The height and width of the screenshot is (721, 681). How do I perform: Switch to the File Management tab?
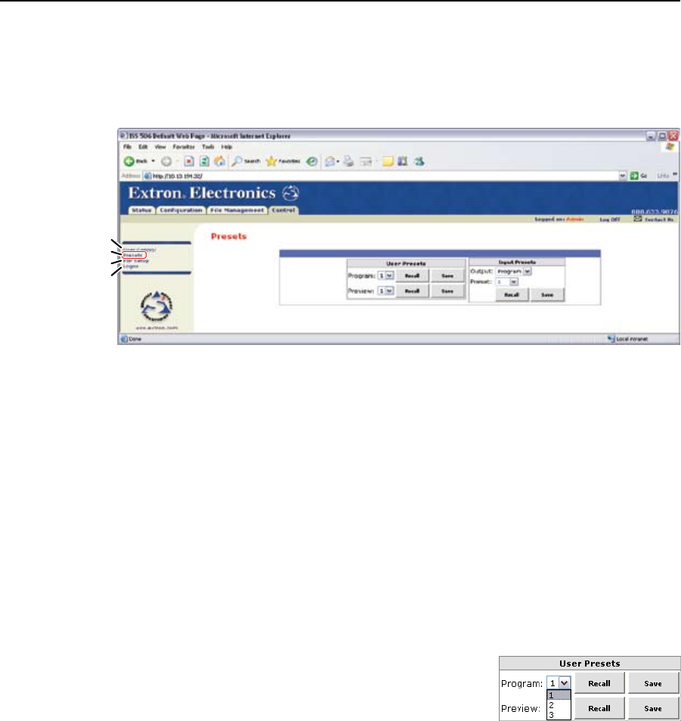pyautogui.click(x=238, y=210)
